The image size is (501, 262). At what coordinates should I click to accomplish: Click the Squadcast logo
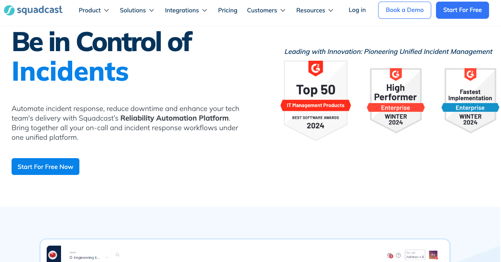coord(33,10)
